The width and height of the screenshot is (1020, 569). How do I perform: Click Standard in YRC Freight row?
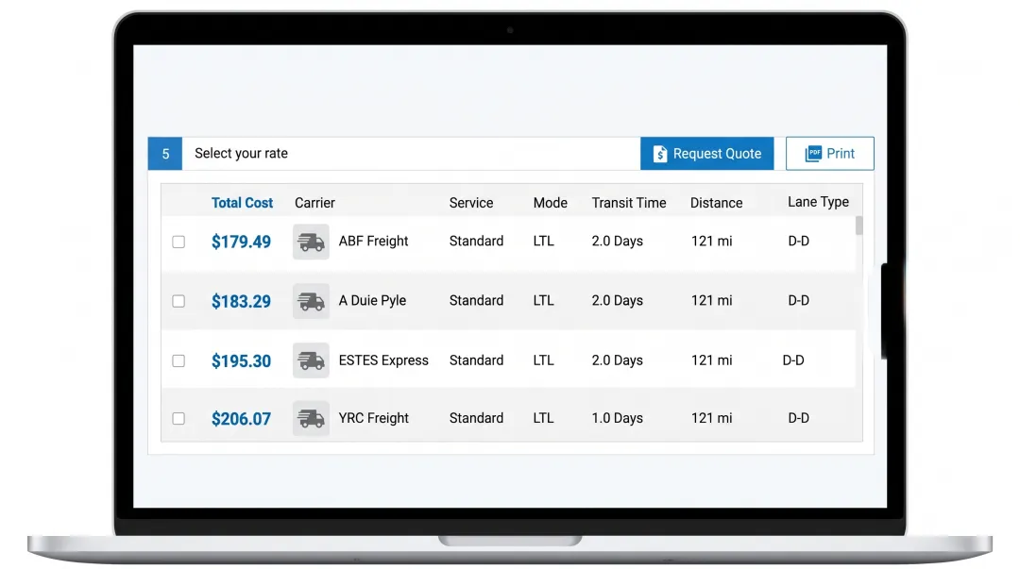[x=476, y=418]
